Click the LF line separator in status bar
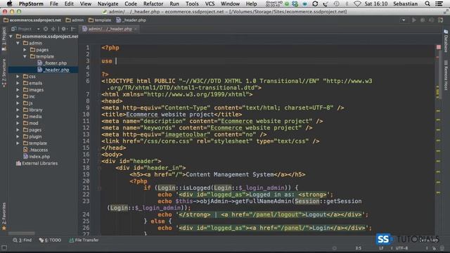Image resolution: width=450 pixels, height=253 pixels. [x=381, y=248]
